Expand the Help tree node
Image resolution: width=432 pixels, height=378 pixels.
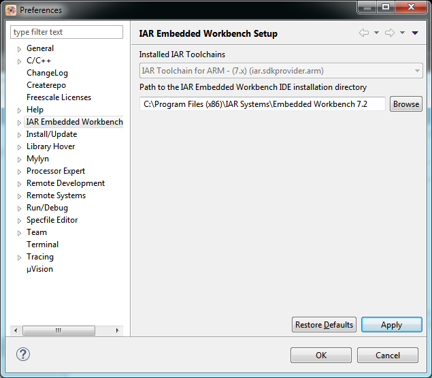point(19,110)
